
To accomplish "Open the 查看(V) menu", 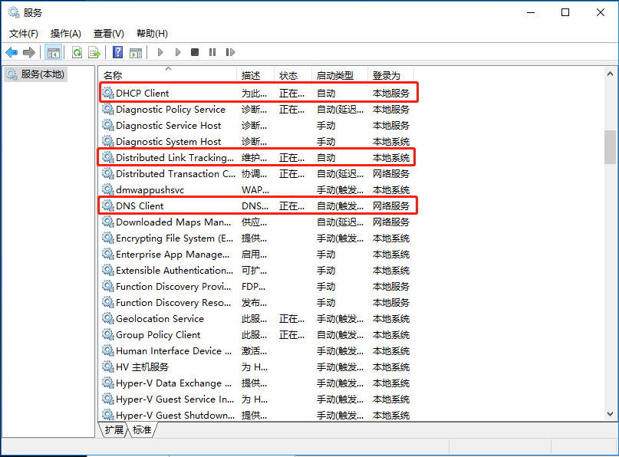I will pyautogui.click(x=108, y=34).
